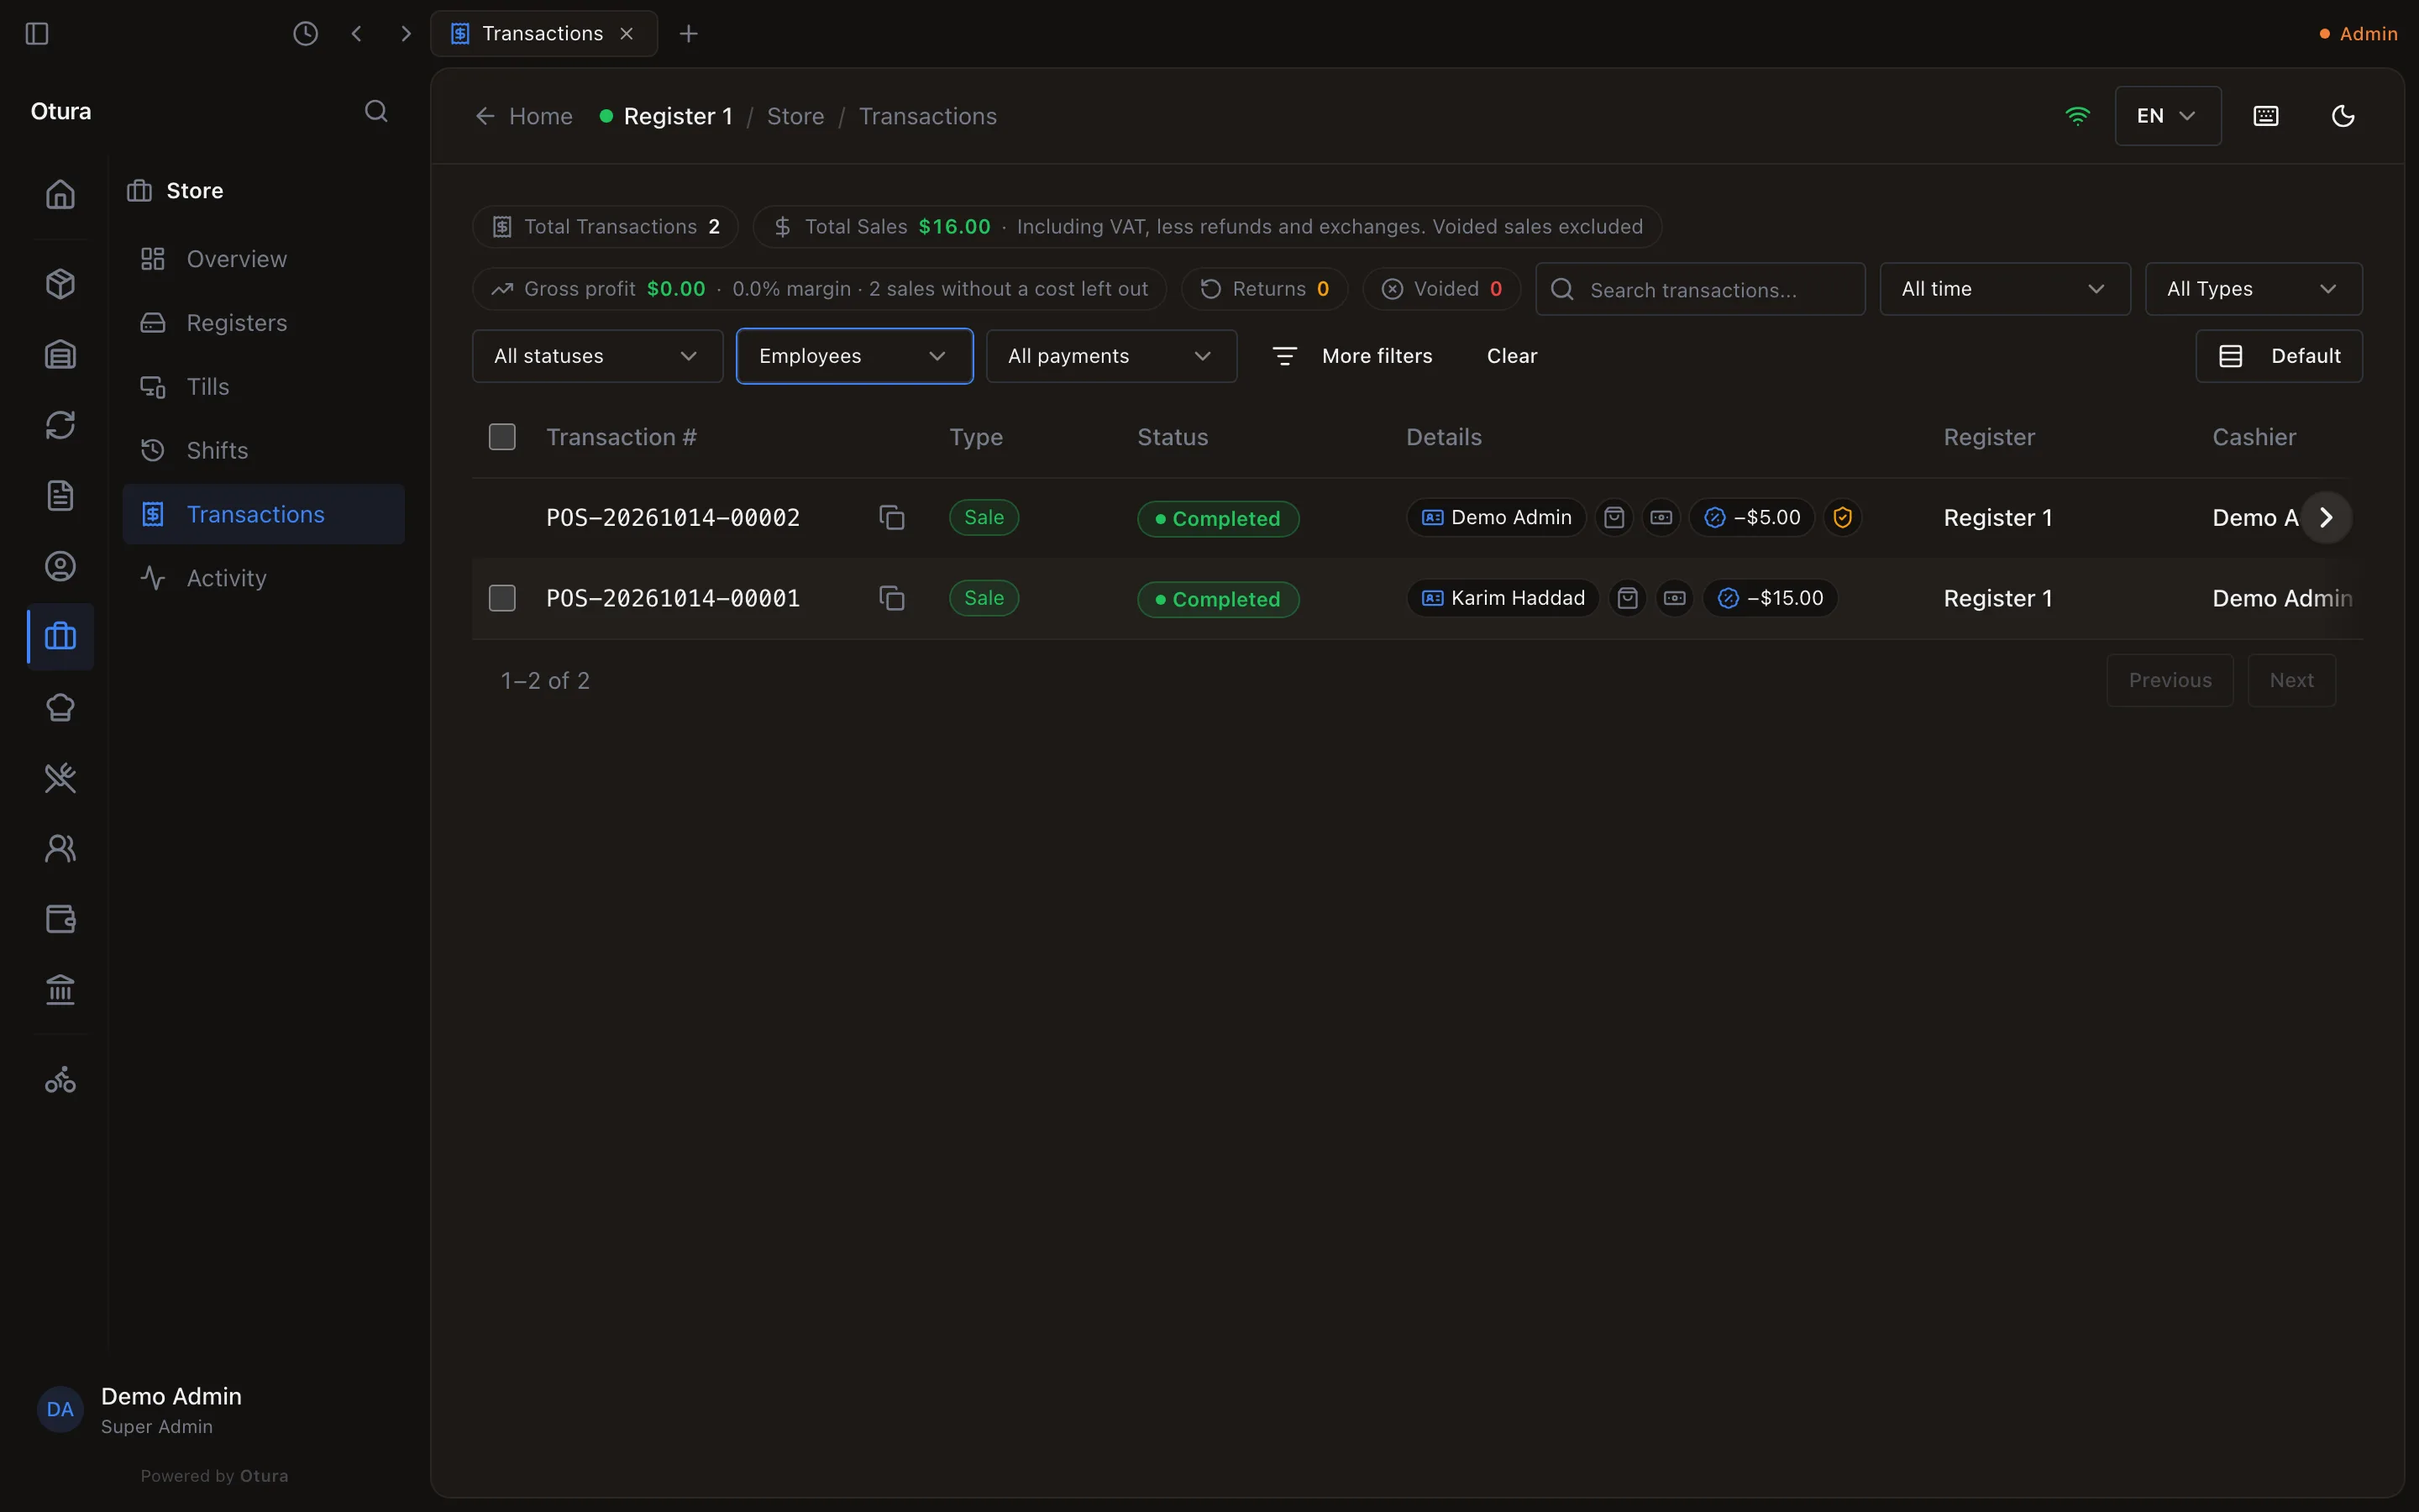Copy transaction number POS-20261014-00001

(892, 598)
